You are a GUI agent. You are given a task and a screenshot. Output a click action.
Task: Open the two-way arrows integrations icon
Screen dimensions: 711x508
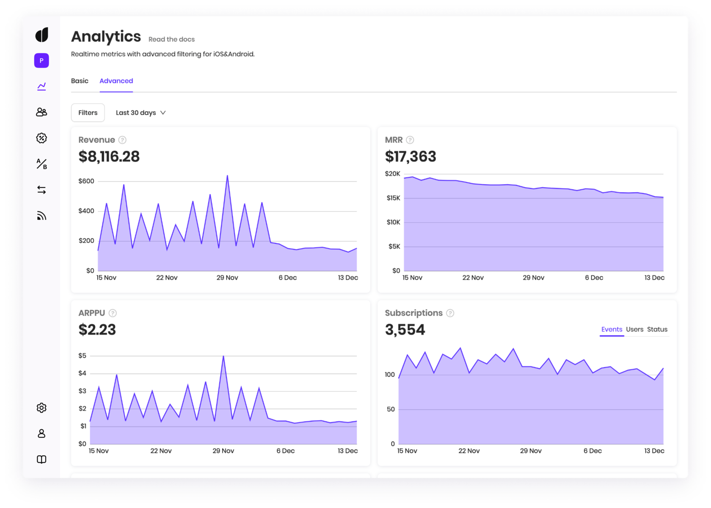tap(41, 190)
